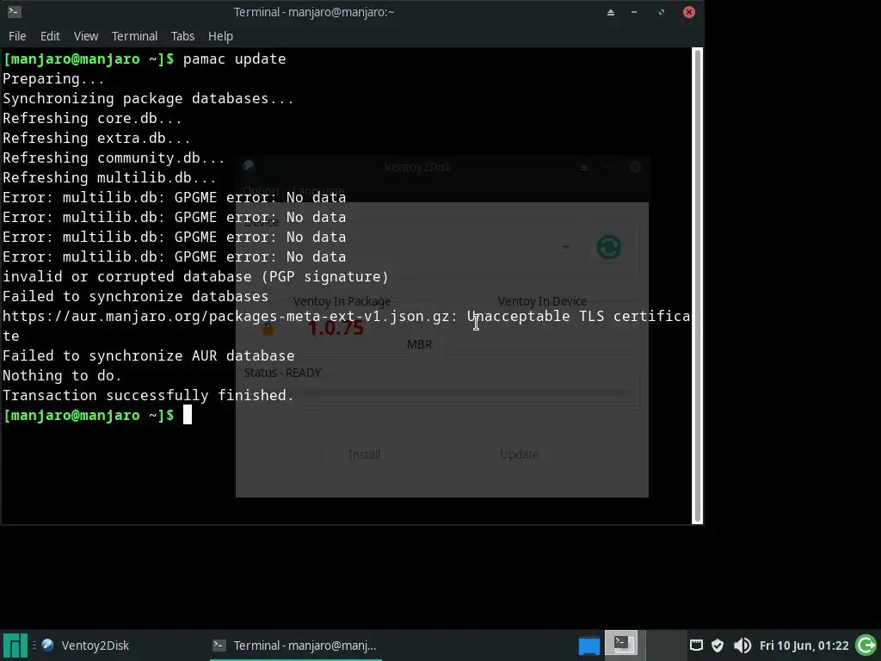Click 'Failed to synchronize databases' line
881x661 pixels.
point(135,296)
